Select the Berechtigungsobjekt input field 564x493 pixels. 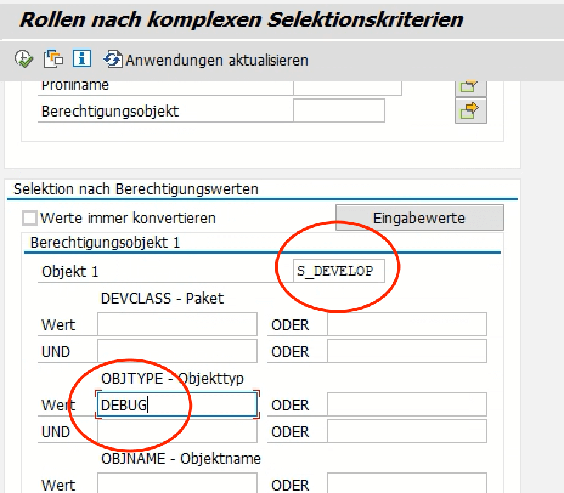[339, 110]
